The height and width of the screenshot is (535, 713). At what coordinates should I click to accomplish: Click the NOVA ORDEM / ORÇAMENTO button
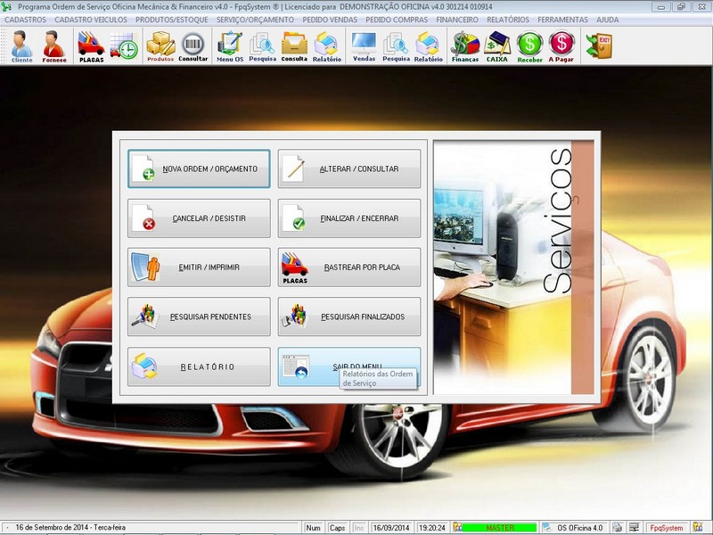[x=199, y=169]
